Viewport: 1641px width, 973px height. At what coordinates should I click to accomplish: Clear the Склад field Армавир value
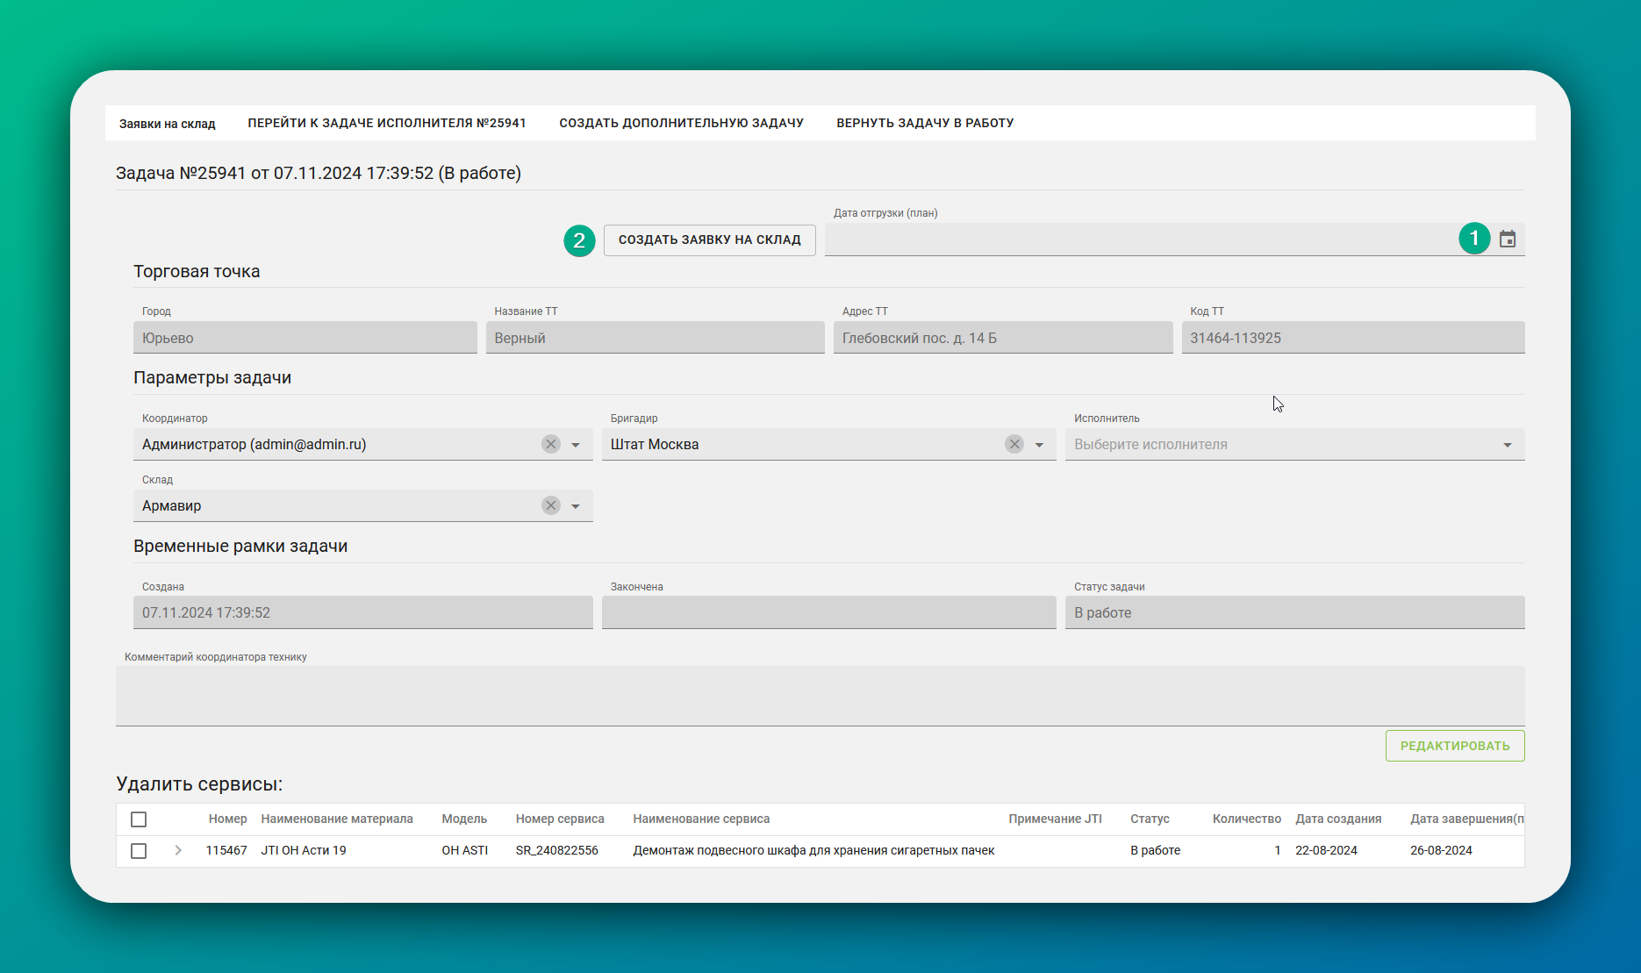[551, 505]
